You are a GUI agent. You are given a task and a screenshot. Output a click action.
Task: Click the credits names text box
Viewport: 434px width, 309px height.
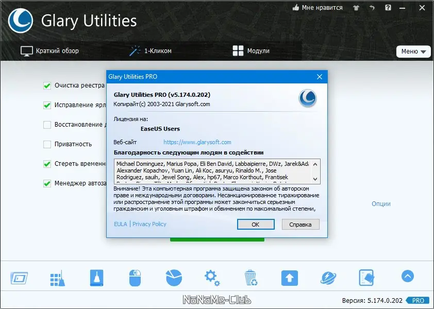[x=217, y=171]
